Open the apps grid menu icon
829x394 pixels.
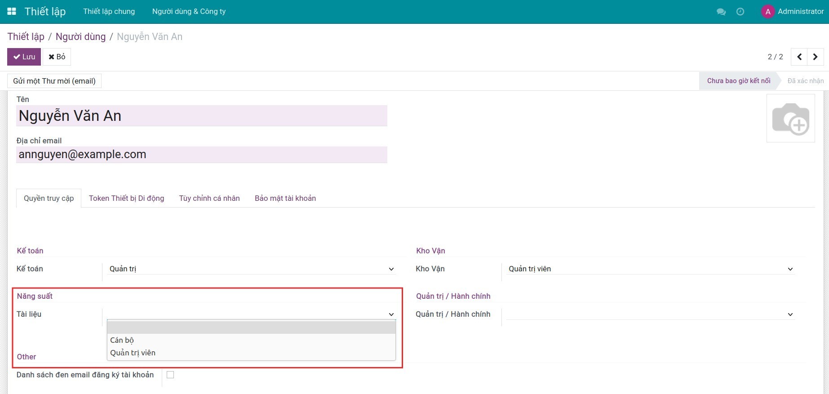point(12,12)
